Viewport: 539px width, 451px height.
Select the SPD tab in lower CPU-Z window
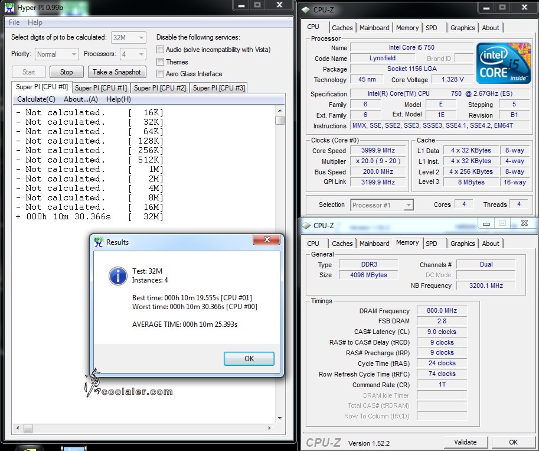point(432,244)
